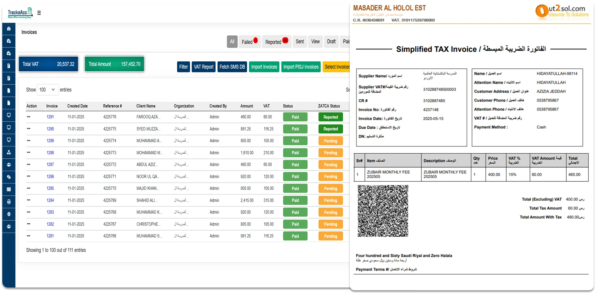Open the VAT Report
Viewport: 596px width, 294px height.
coord(203,67)
